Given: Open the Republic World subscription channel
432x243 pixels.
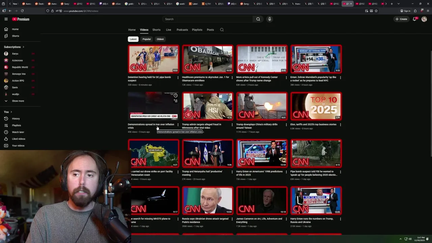Looking at the screenshot, I should (20, 67).
